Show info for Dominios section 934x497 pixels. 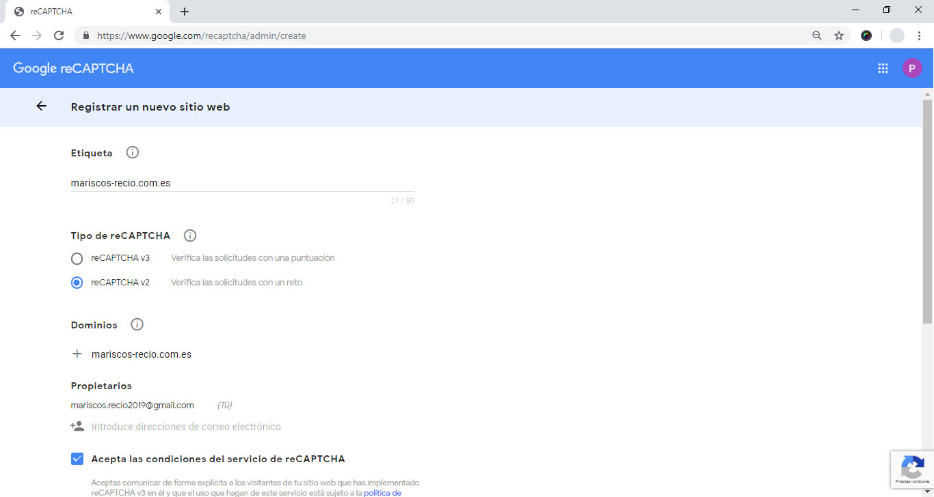(x=137, y=324)
